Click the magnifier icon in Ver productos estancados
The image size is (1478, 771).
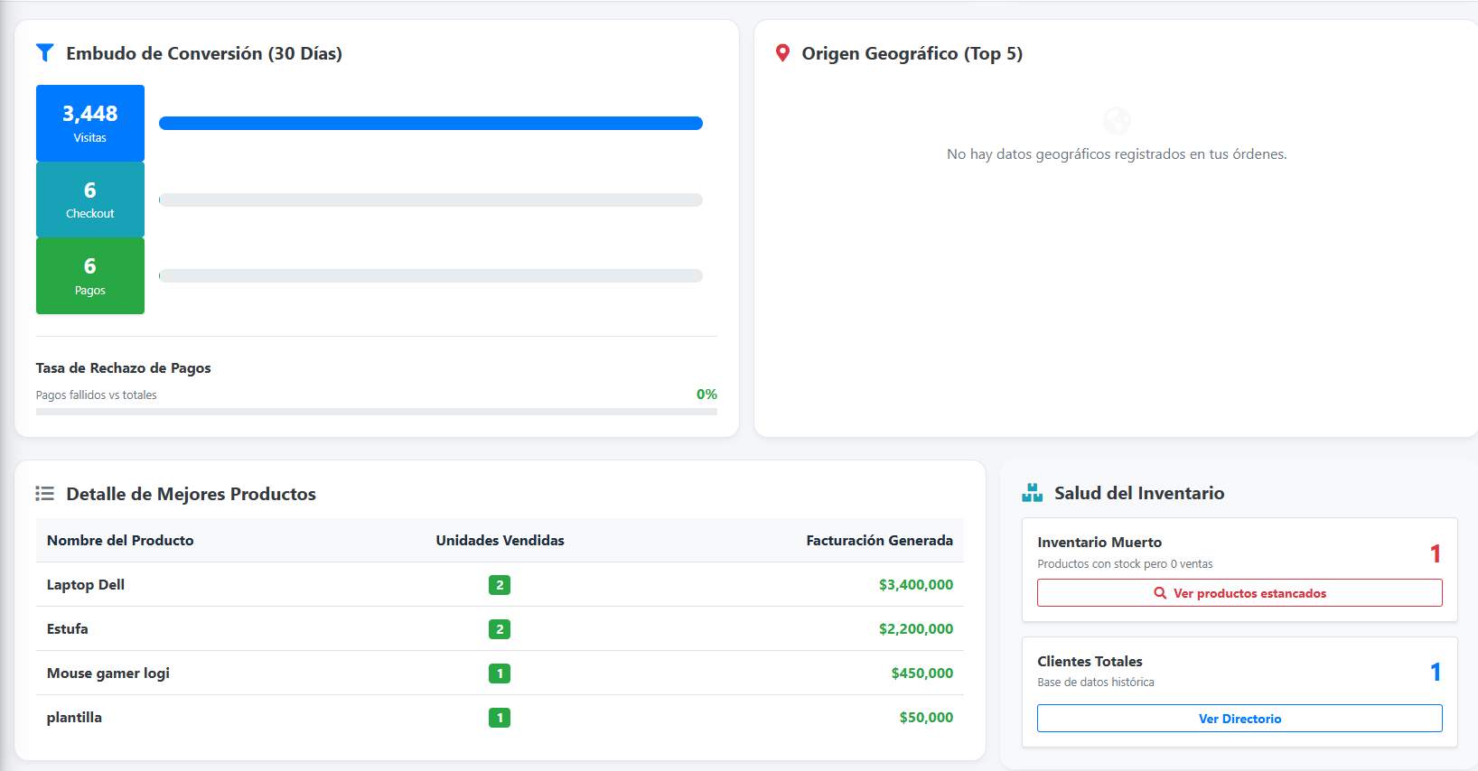tap(1160, 593)
